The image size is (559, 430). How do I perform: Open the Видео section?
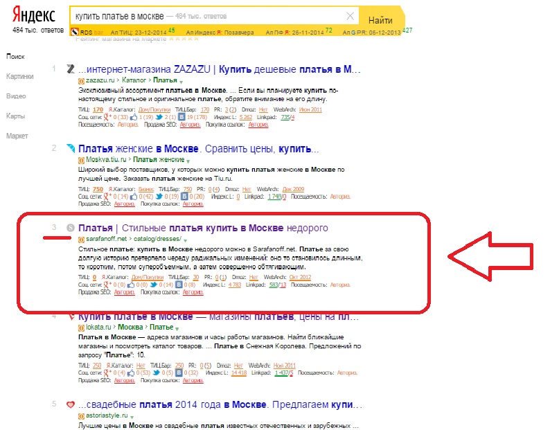pyautogui.click(x=16, y=96)
